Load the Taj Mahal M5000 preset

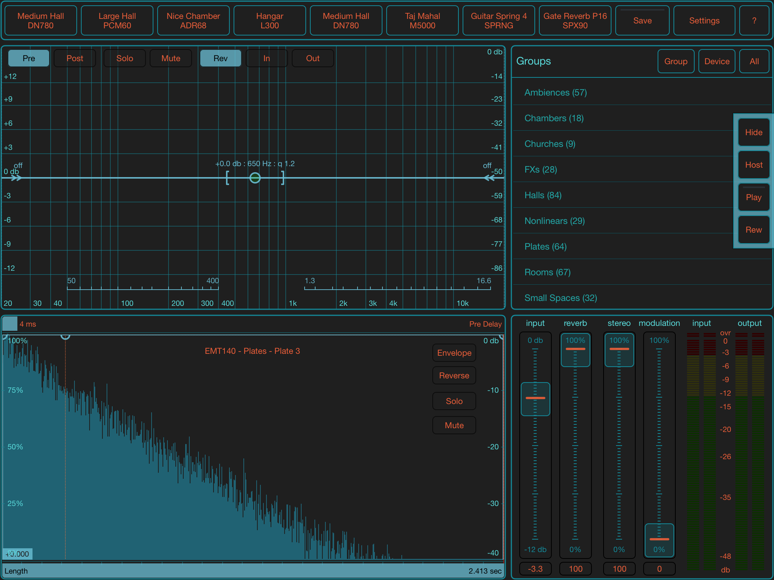pos(423,21)
